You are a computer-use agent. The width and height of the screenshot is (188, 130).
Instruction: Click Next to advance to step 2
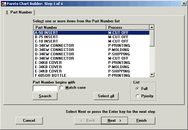pyautogui.click(x=114, y=121)
